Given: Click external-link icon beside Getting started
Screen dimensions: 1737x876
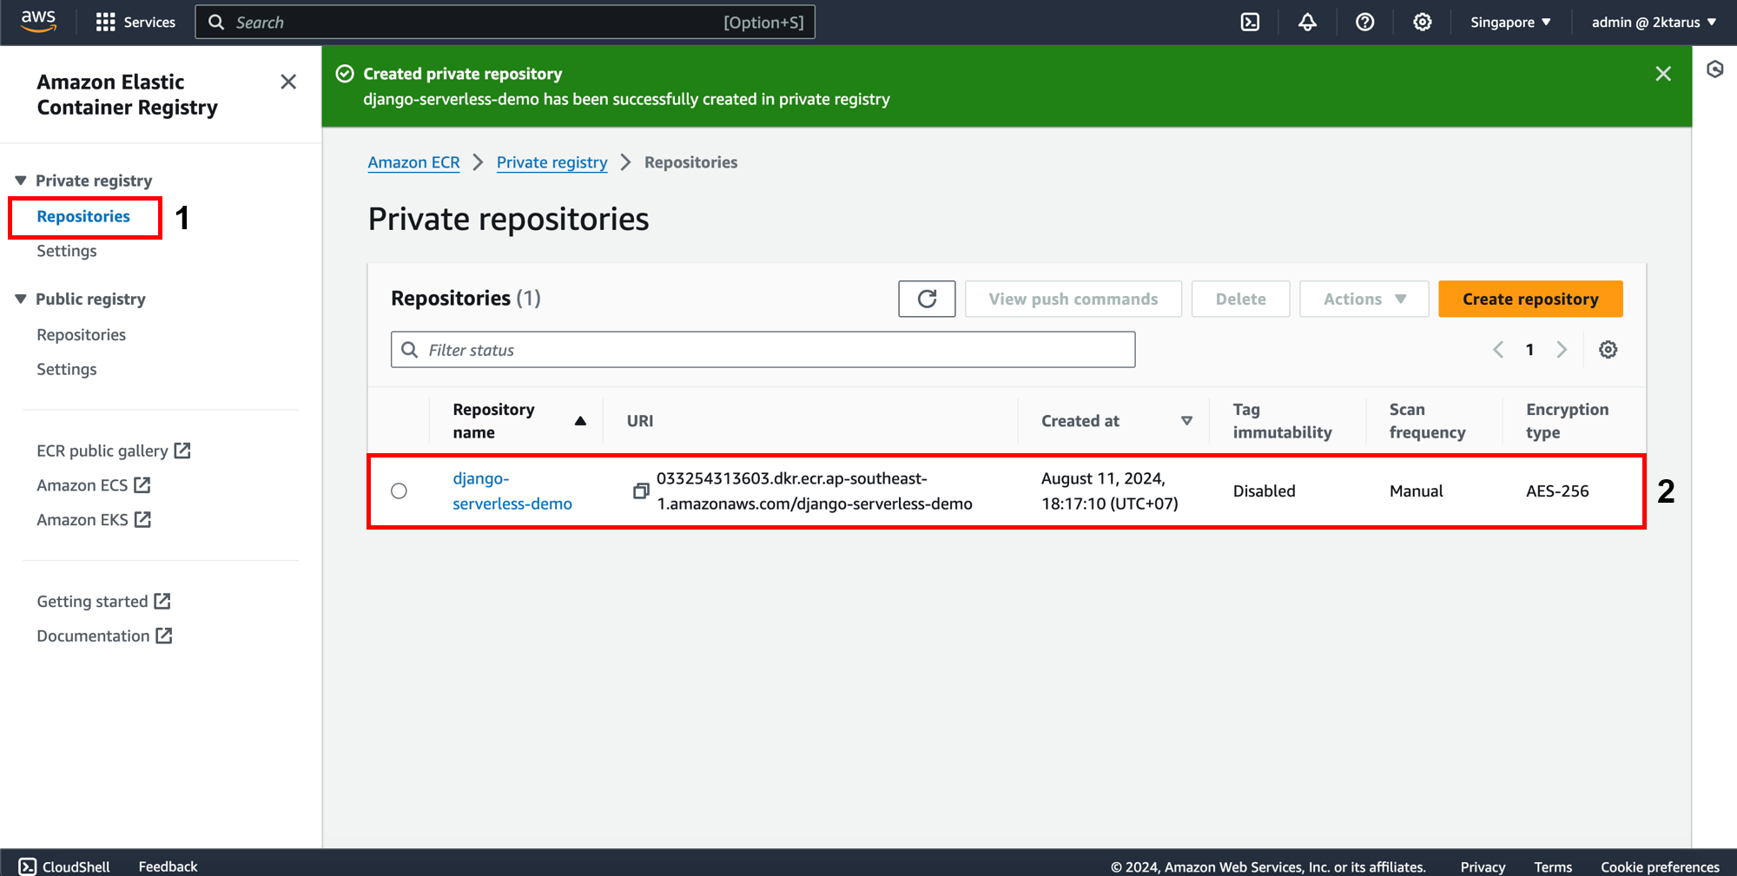Looking at the screenshot, I should click(162, 601).
